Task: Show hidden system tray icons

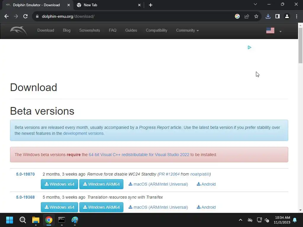Action: pos(241,220)
